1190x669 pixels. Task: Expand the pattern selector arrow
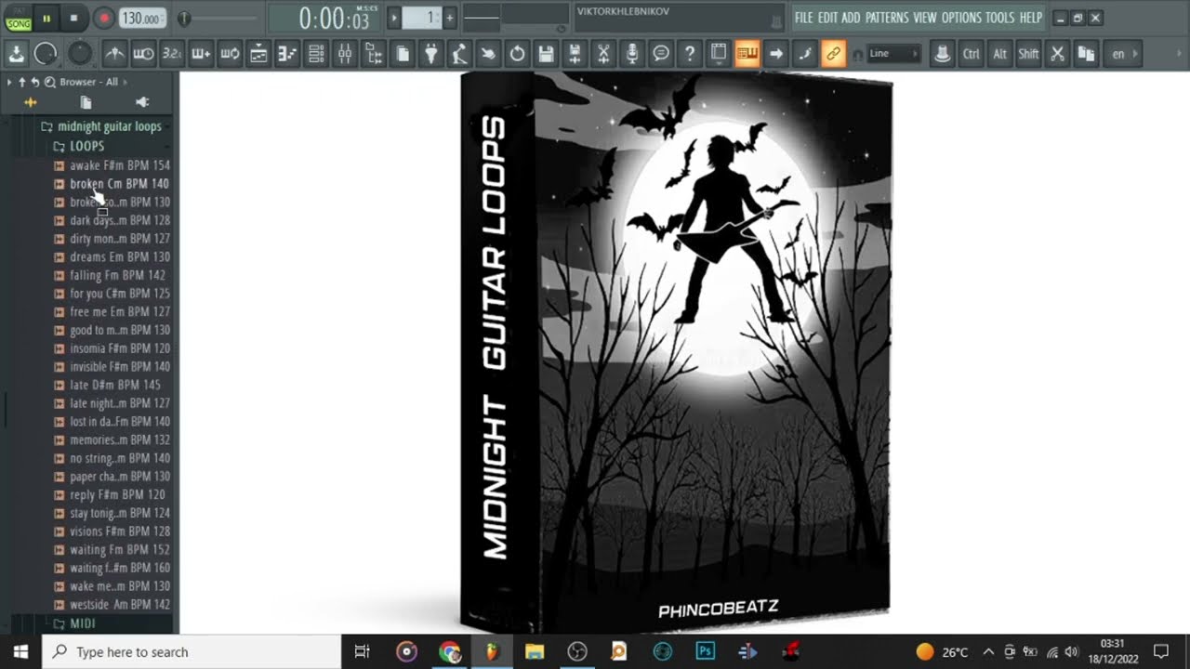[394, 17]
